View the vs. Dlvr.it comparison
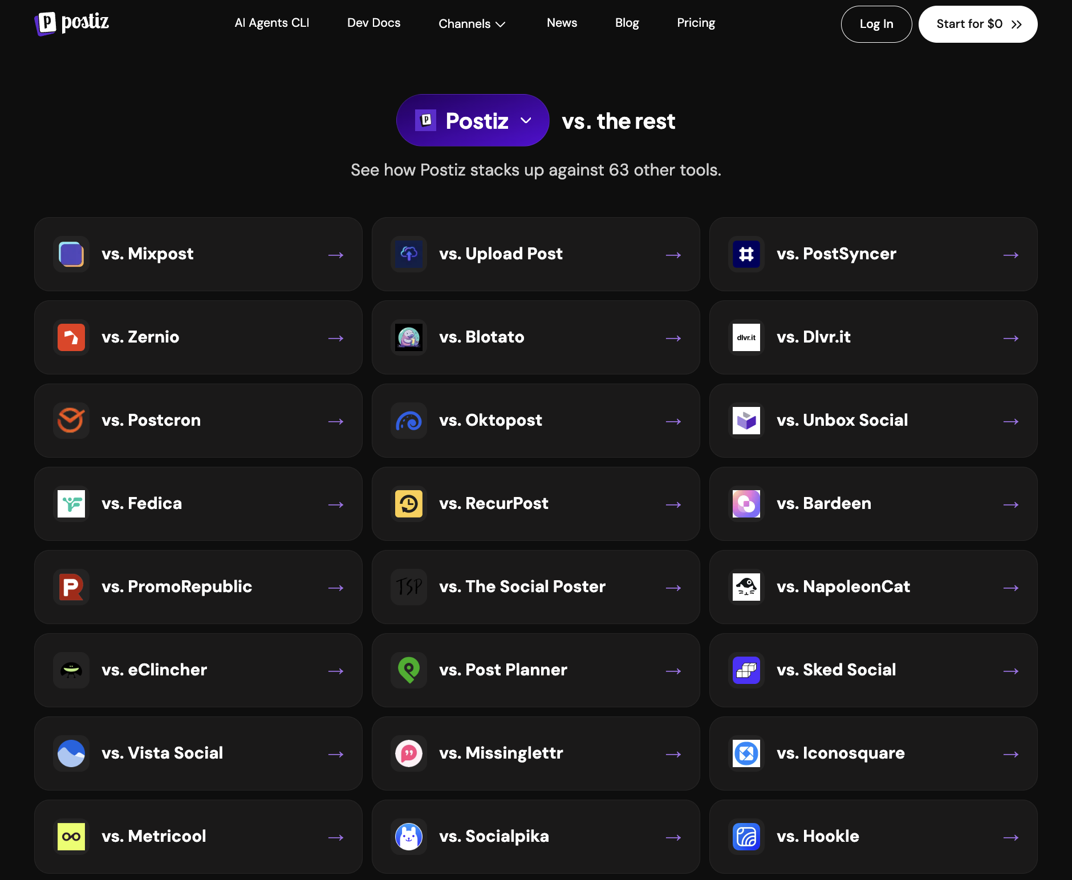1072x880 pixels. 874,337
